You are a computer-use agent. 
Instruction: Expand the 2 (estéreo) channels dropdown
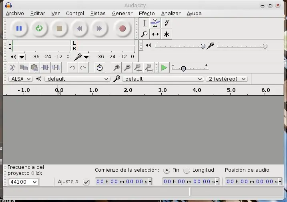point(226,79)
